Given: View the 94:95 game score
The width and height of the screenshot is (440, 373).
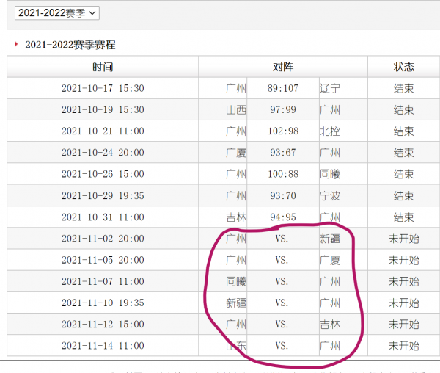Looking at the screenshot, I should point(282,217).
